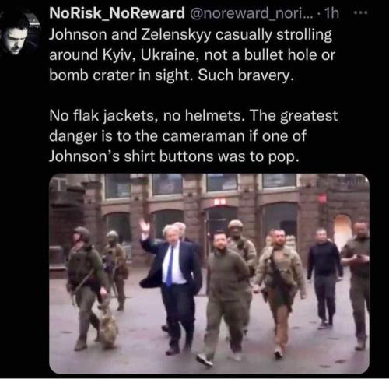Open the NoRisk_NoReward display name profile

point(117,13)
